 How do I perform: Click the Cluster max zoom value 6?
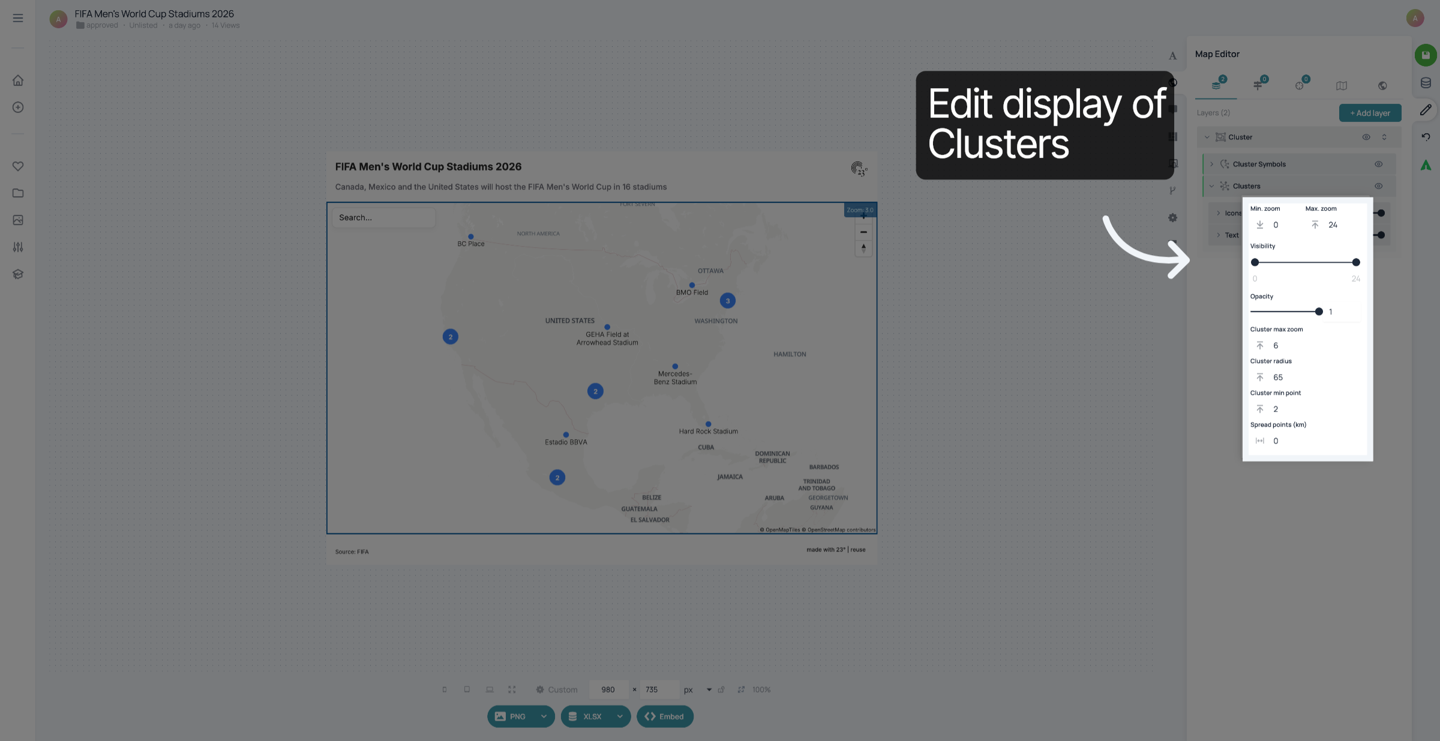click(x=1276, y=346)
